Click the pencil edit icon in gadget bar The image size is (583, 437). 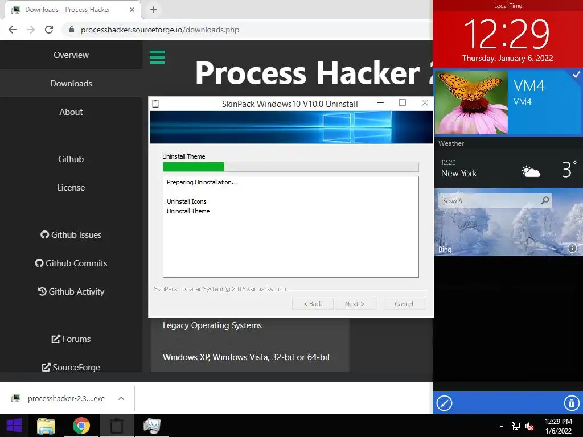pyautogui.click(x=444, y=403)
